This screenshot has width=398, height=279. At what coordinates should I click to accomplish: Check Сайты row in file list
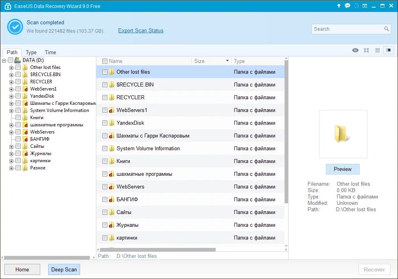click(x=105, y=212)
